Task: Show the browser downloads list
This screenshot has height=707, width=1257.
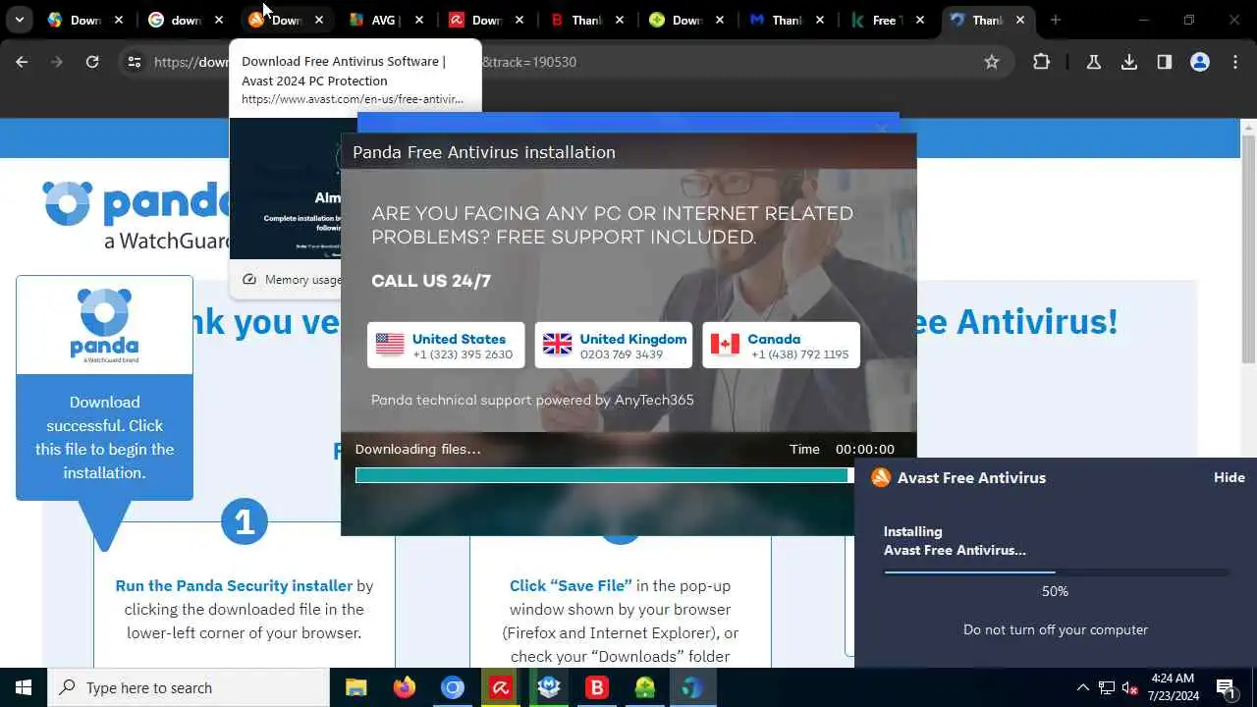Action: click(x=1129, y=62)
